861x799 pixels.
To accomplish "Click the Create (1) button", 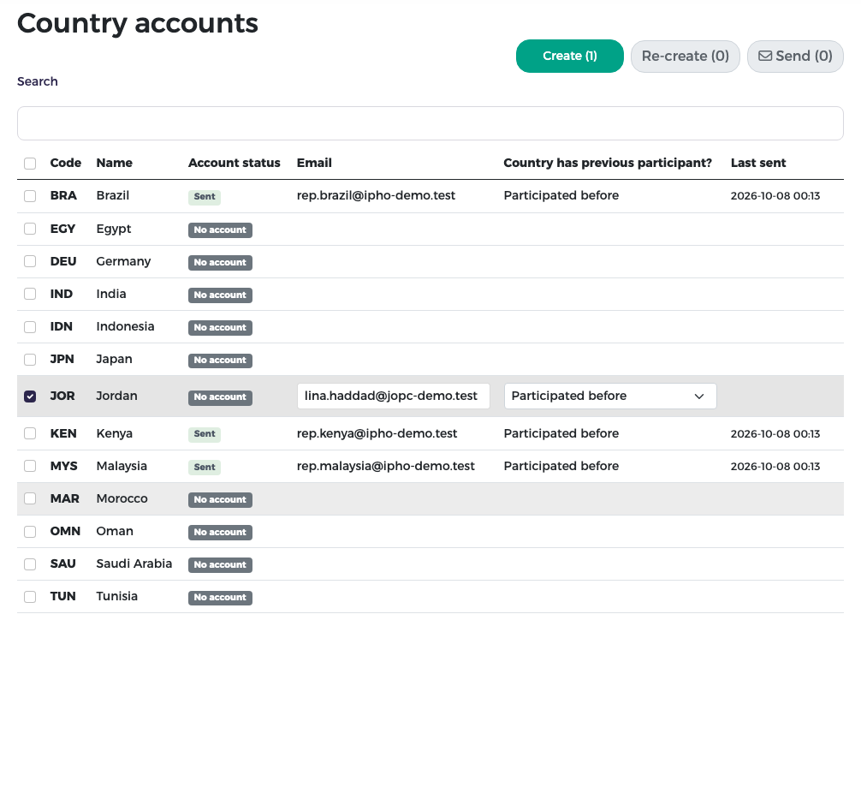I will click(x=569, y=56).
